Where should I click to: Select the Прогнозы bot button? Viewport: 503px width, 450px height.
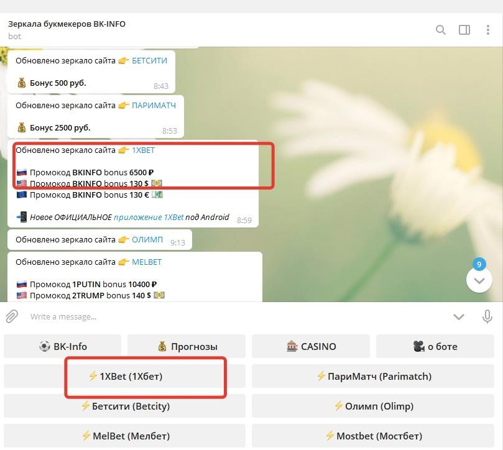click(187, 346)
